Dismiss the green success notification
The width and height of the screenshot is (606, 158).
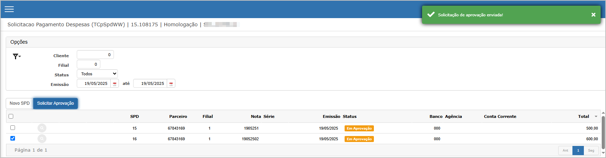[593, 15]
